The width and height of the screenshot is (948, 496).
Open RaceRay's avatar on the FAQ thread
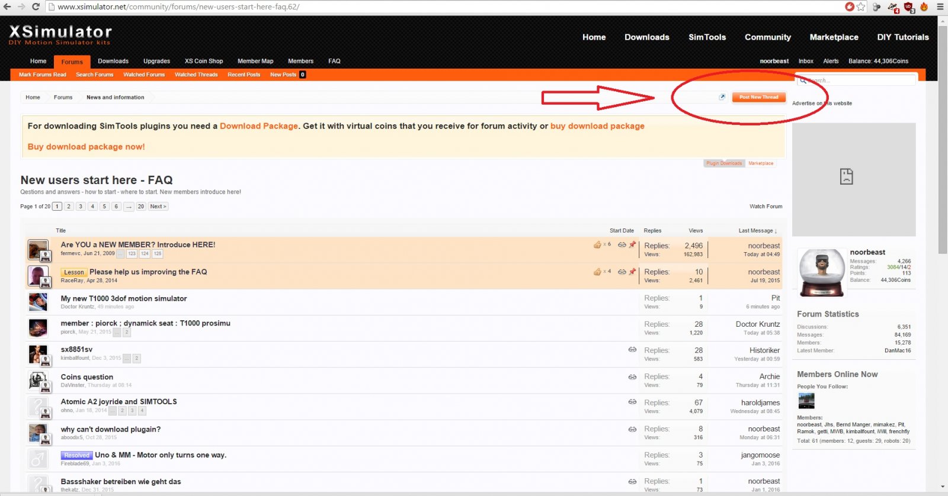tap(38, 276)
